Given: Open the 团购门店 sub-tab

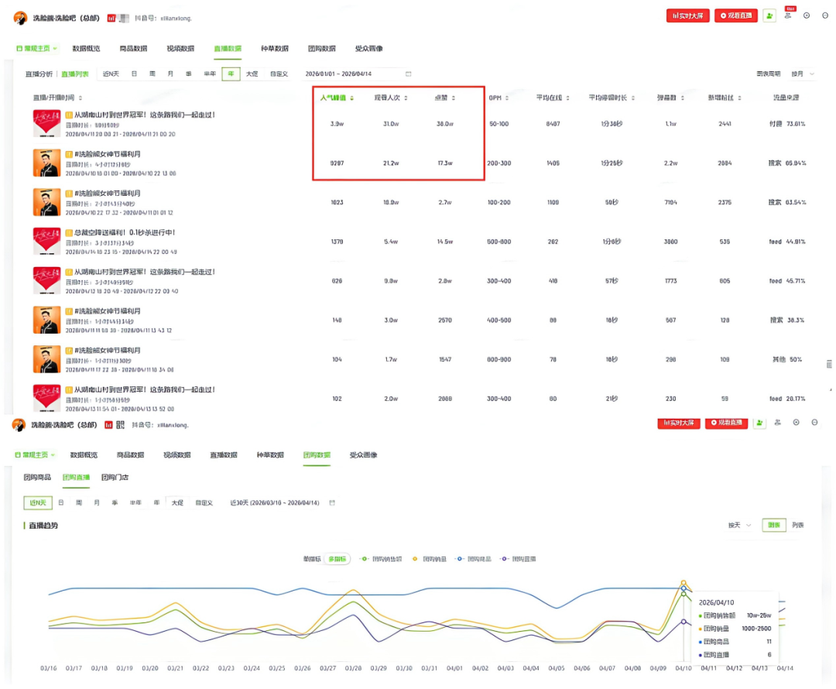Looking at the screenshot, I should click(115, 478).
